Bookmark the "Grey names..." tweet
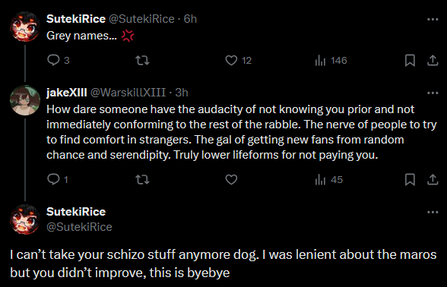Screen dimensions: 447x287 410,61
